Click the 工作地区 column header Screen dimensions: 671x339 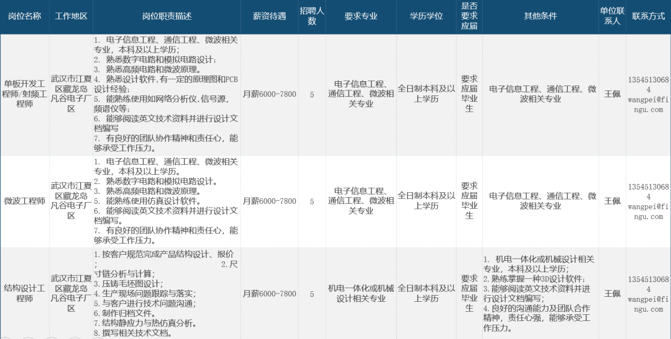coord(71,16)
